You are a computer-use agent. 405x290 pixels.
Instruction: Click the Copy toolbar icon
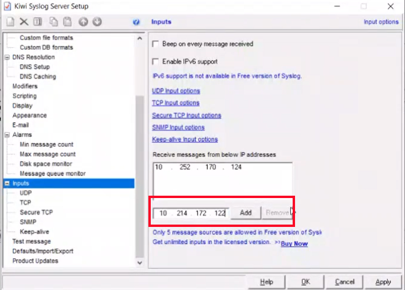tap(54, 22)
